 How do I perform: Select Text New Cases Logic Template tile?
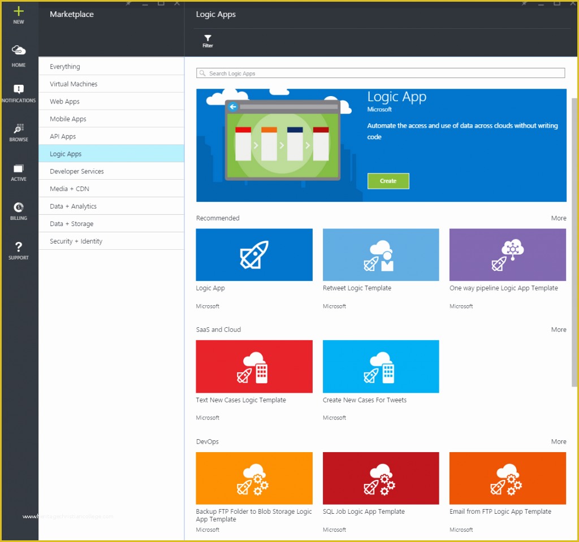click(254, 367)
